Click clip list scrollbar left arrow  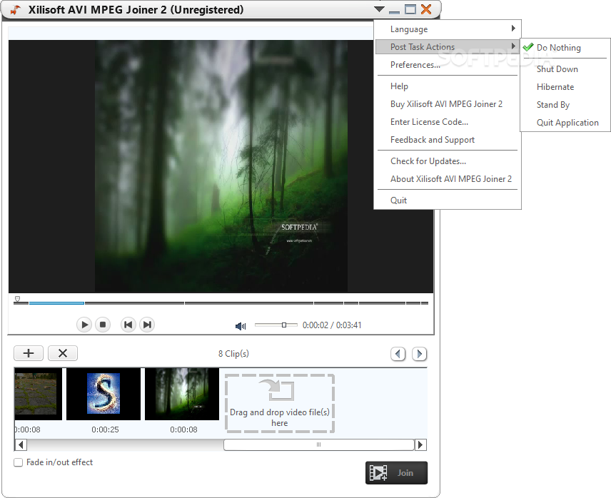coord(21,444)
